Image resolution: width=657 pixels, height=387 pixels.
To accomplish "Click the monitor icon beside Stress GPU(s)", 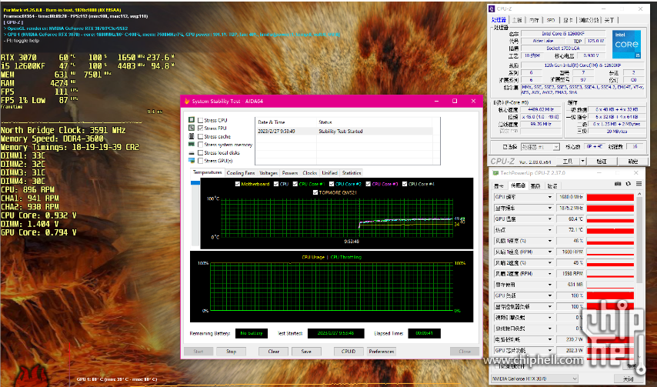I will click(x=192, y=161).
